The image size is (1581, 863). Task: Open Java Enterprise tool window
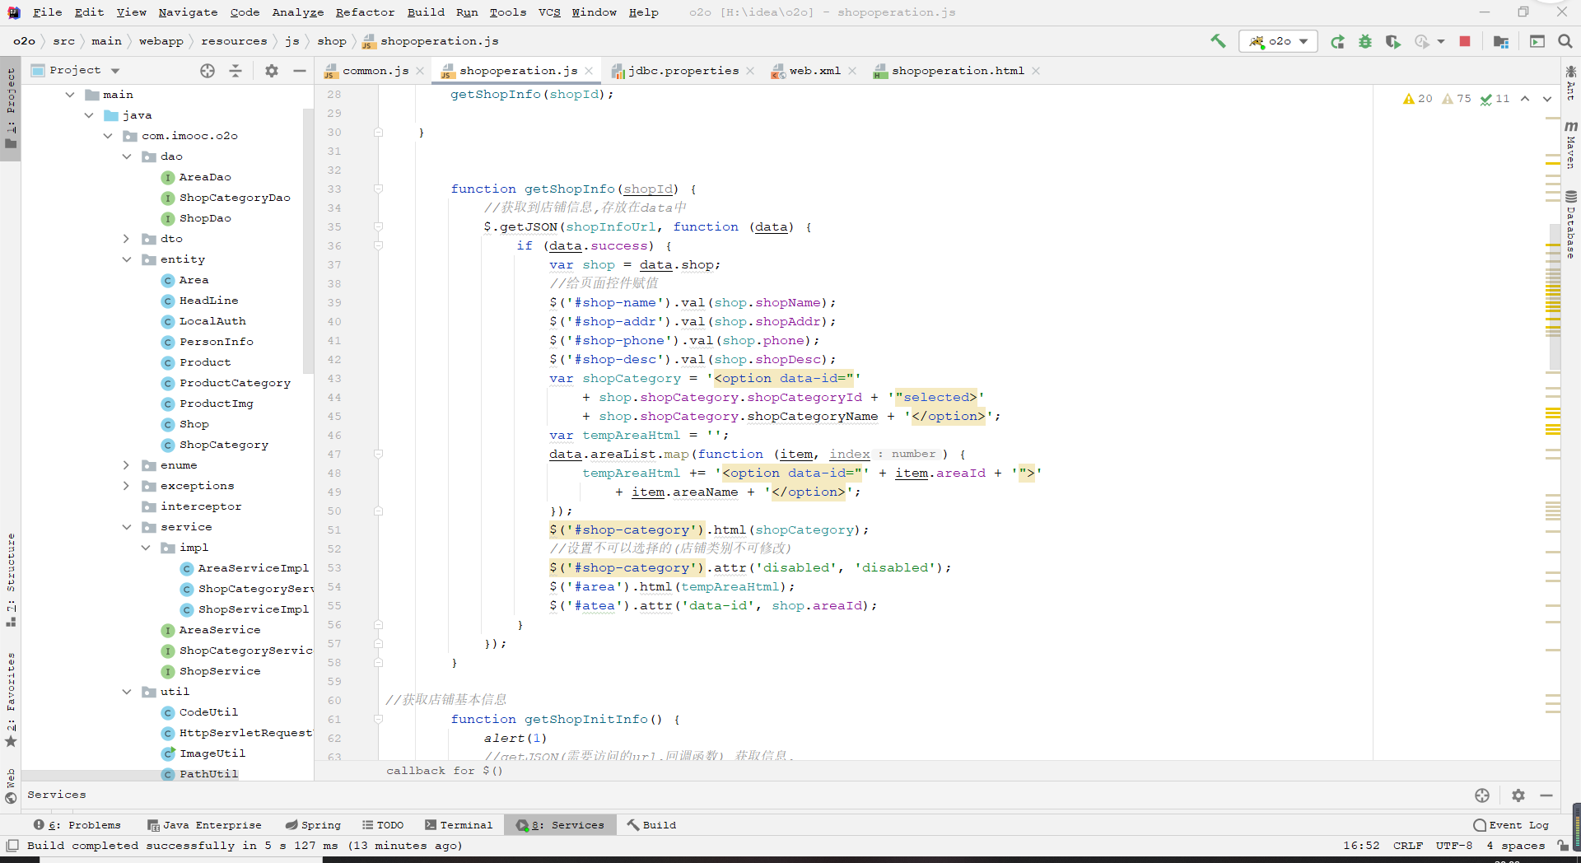coord(204,825)
